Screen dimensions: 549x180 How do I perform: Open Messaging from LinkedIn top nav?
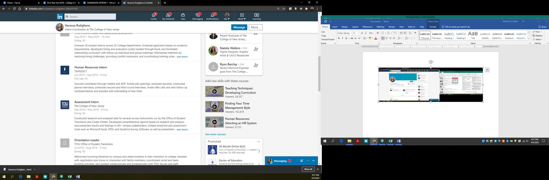(198, 16)
